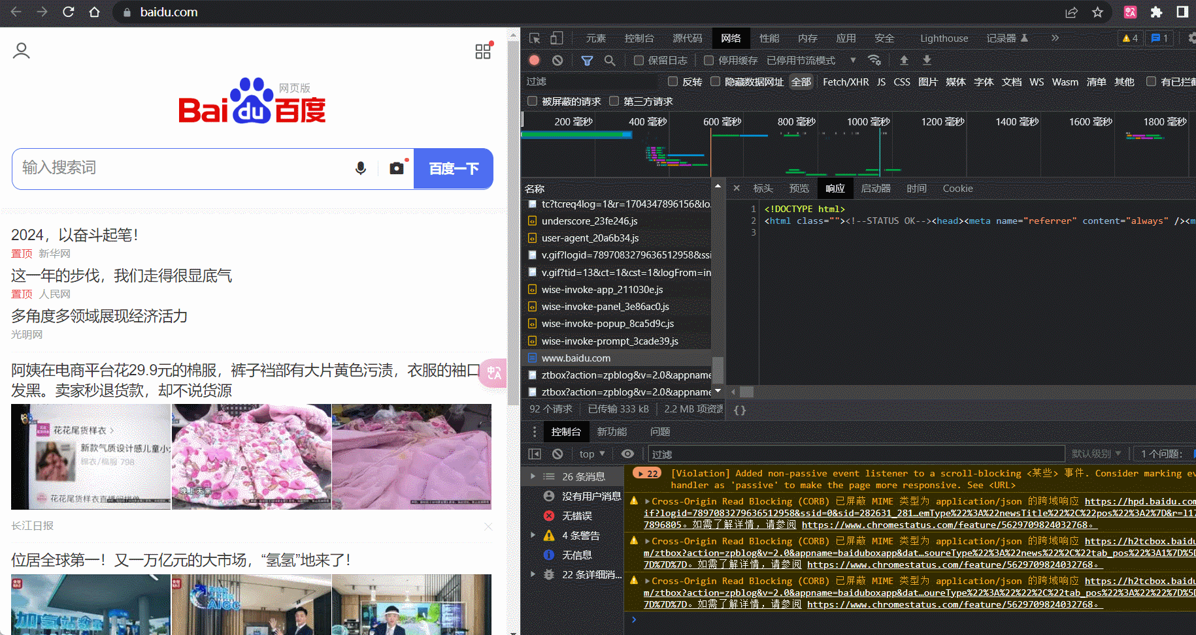
Task: Select the inspect element cursor icon
Action: pyautogui.click(x=533, y=38)
